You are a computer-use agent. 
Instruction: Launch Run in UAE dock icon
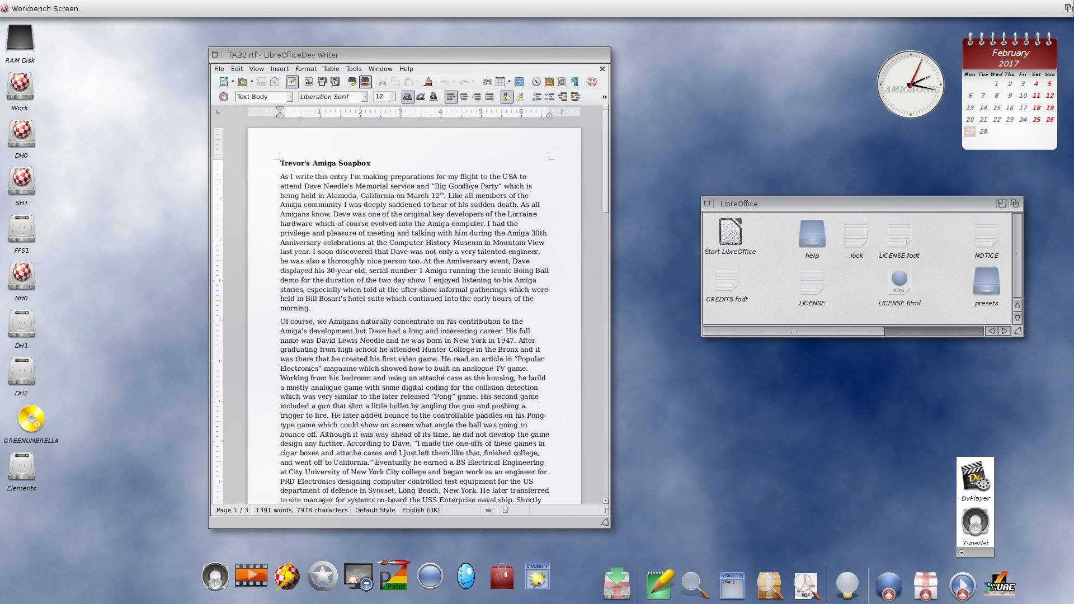1001,585
